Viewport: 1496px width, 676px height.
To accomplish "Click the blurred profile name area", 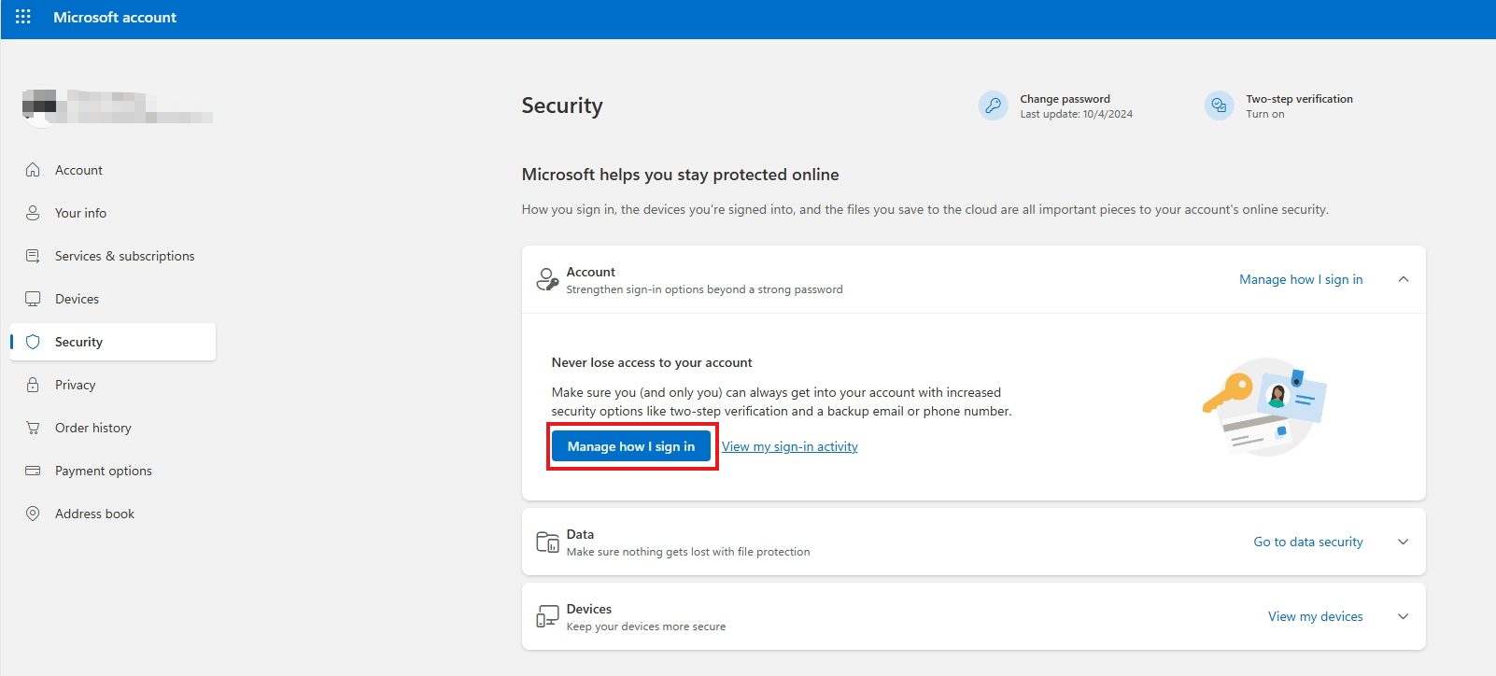I will (118, 106).
